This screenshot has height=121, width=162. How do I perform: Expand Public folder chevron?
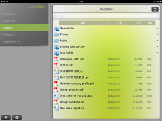[x=157, y=40]
